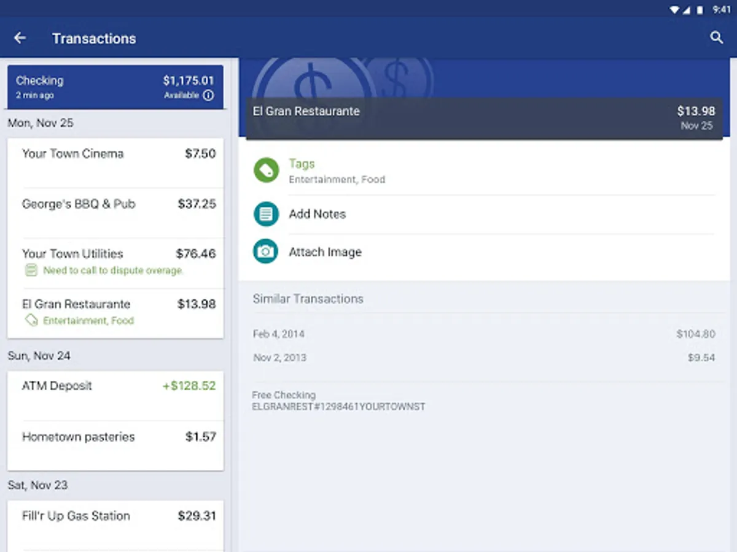This screenshot has height=552, width=737.
Task: Click the Similar Transactions heading
Action: [x=308, y=299]
